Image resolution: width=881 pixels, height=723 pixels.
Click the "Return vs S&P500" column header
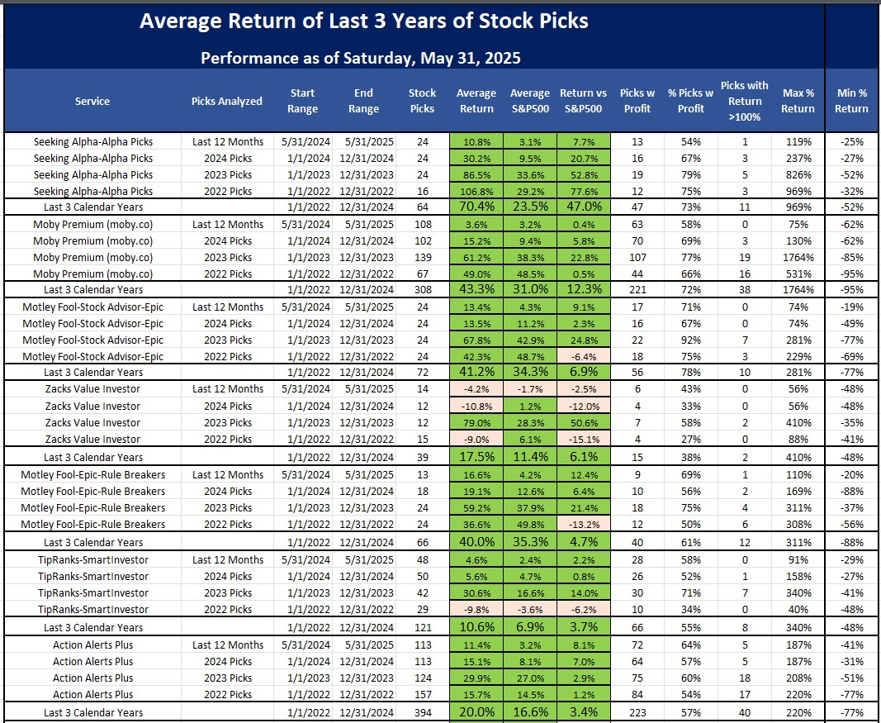584,101
